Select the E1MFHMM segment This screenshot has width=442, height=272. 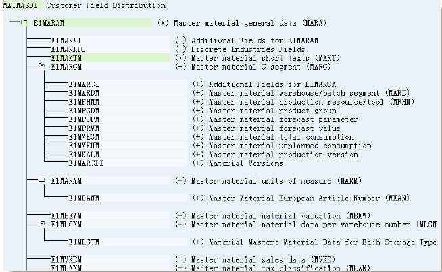tap(84, 102)
